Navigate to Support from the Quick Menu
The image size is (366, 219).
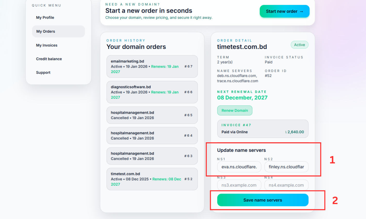(43, 72)
